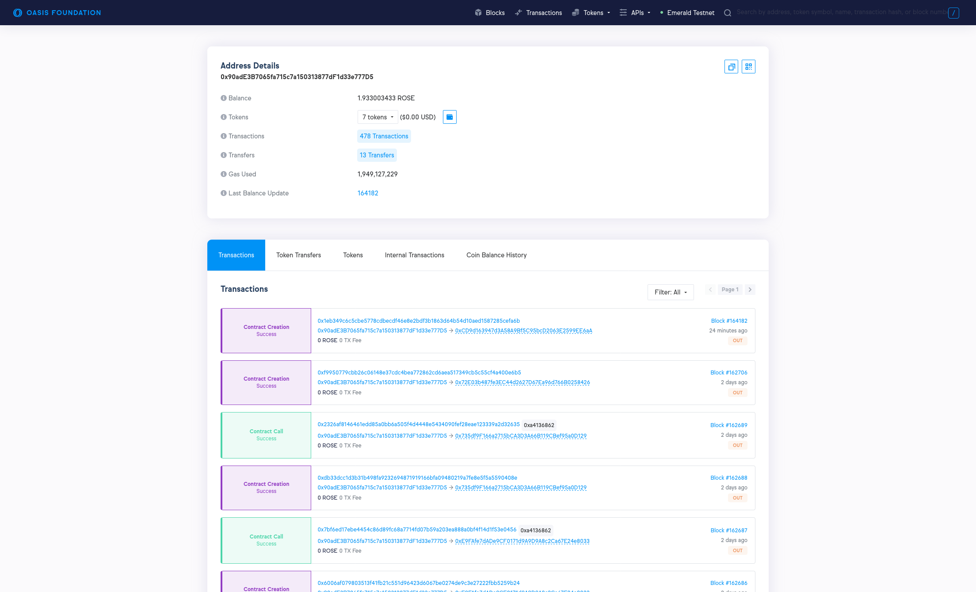Copy the address using the copy icon

tap(731, 66)
